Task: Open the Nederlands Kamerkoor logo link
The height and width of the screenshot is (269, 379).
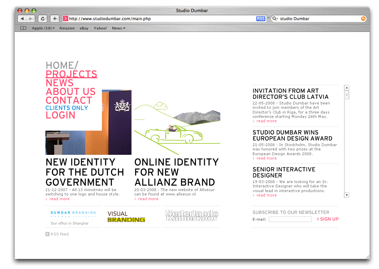Action: click(x=192, y=216)
